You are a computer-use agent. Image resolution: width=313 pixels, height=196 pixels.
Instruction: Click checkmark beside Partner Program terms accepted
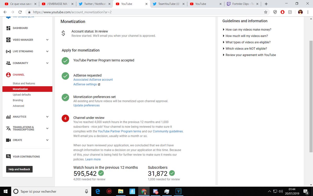65,61
